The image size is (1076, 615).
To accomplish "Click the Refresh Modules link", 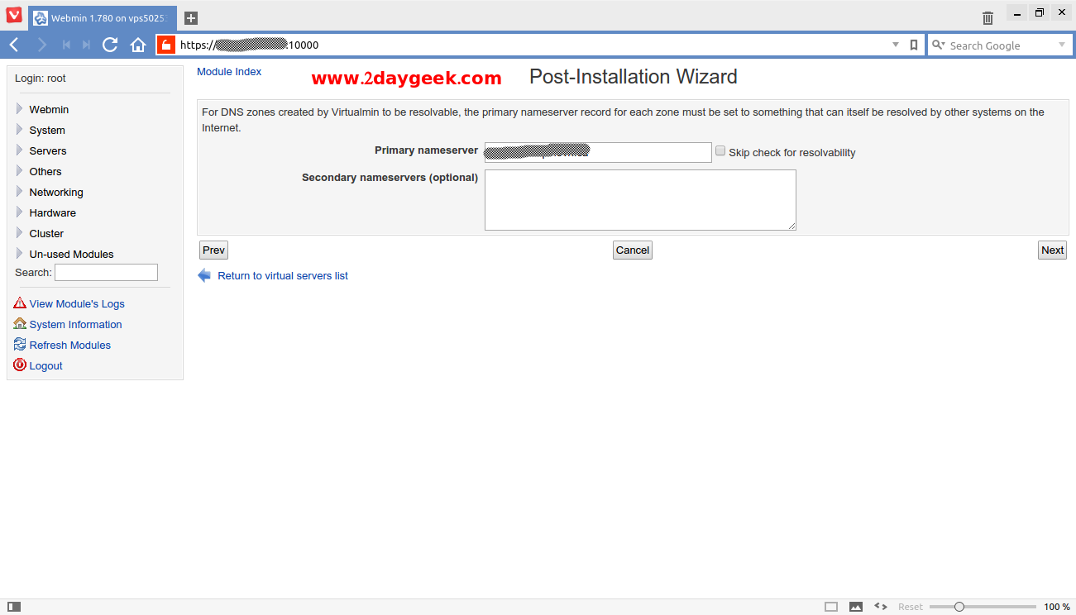I will click(x=69, y=345).
